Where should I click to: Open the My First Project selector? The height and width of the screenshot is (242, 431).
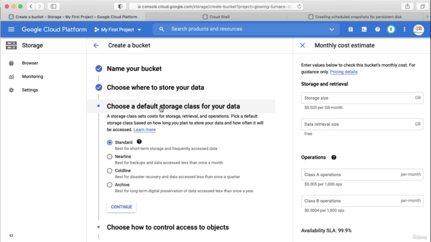118,30
